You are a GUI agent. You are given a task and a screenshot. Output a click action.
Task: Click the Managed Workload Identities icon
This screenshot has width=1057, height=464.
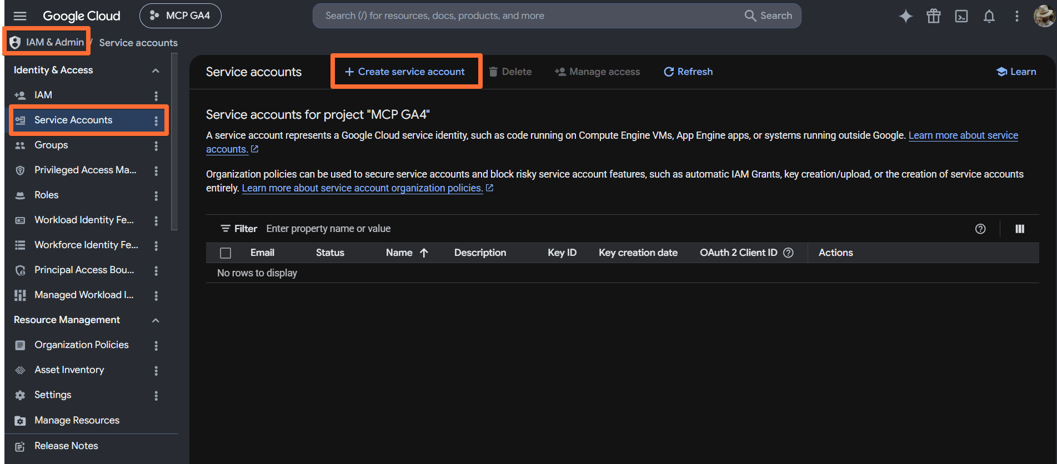click(x=20, y=295)
